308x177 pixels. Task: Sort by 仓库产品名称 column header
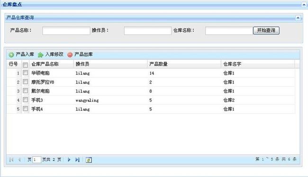tap(52, 64)
